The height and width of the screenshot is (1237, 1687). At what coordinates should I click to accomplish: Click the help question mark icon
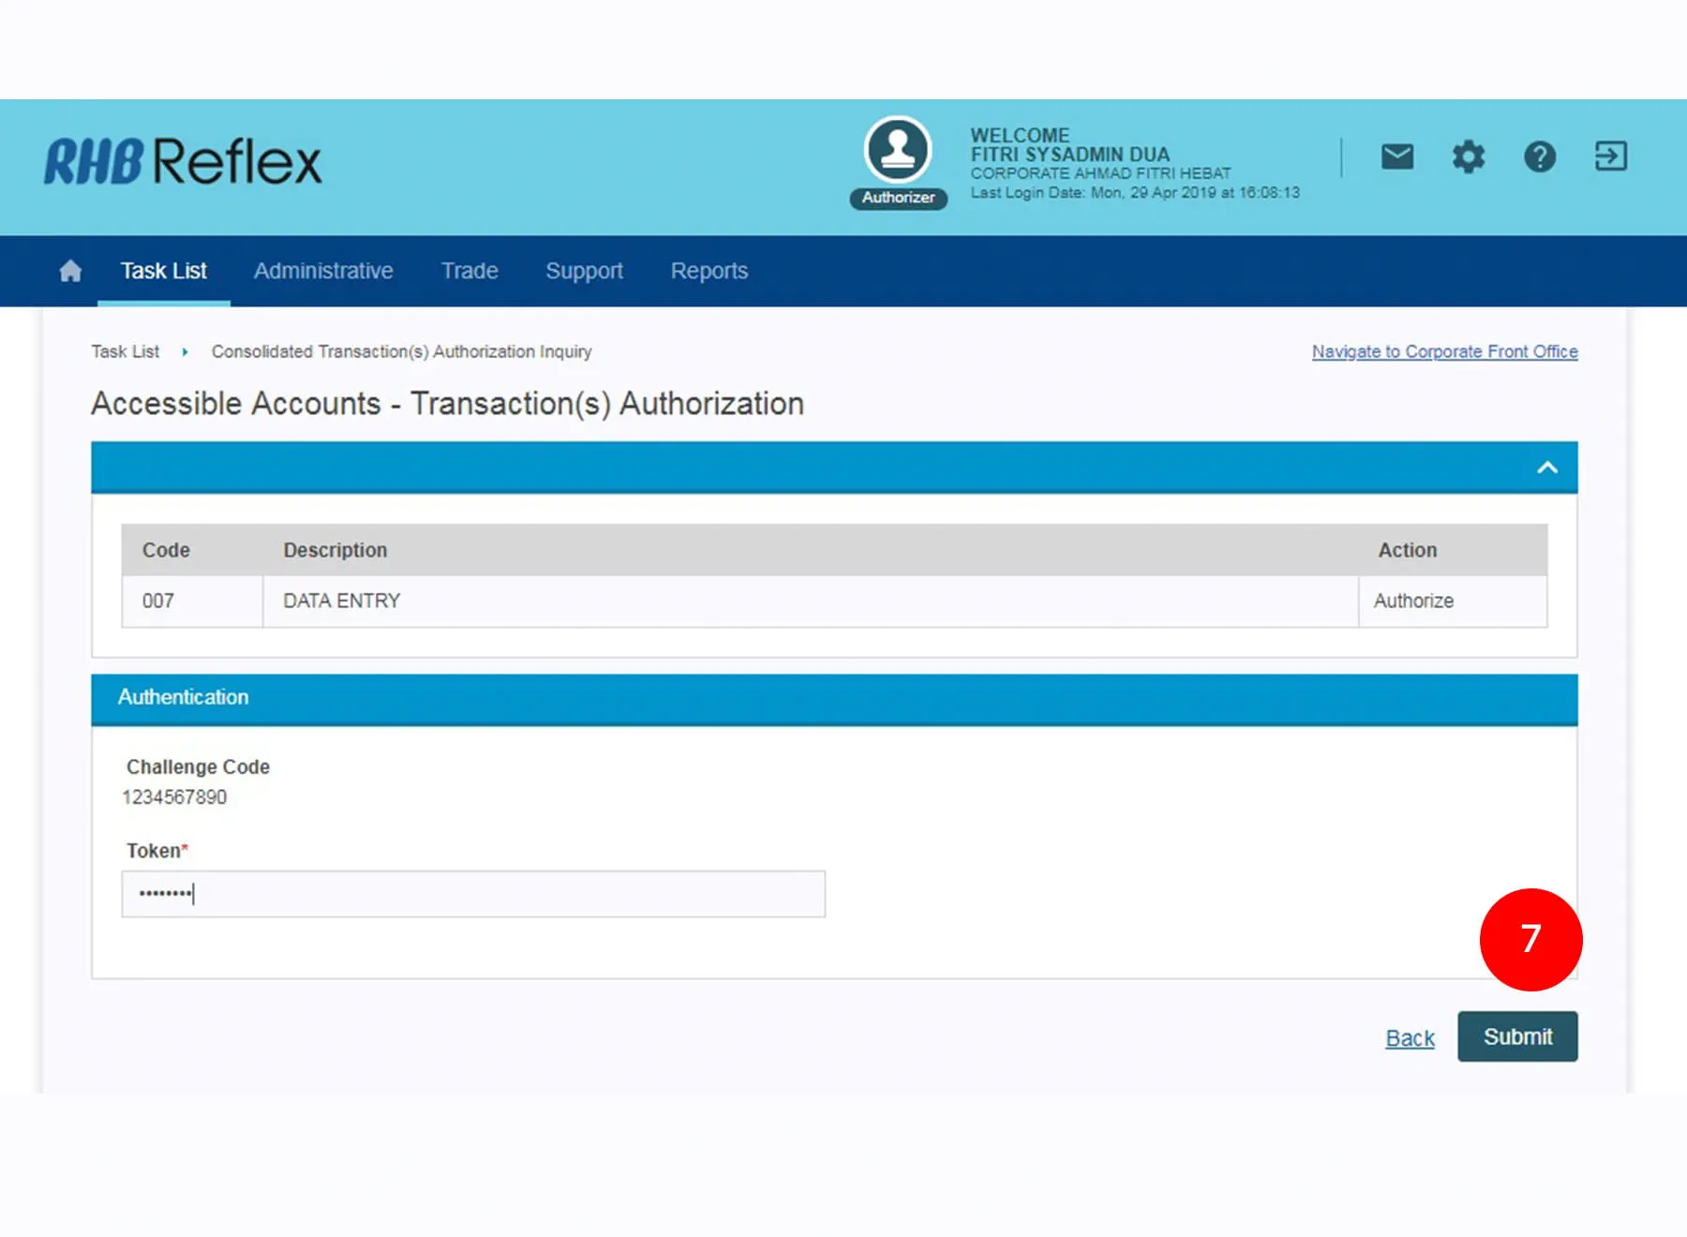(x=1539, y=156)
